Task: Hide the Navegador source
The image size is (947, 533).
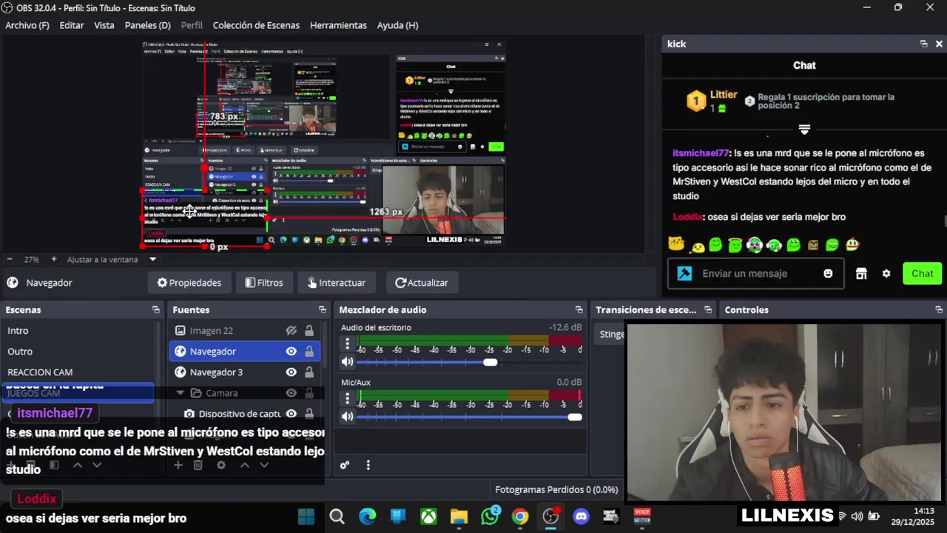Action: pos(291,352)
